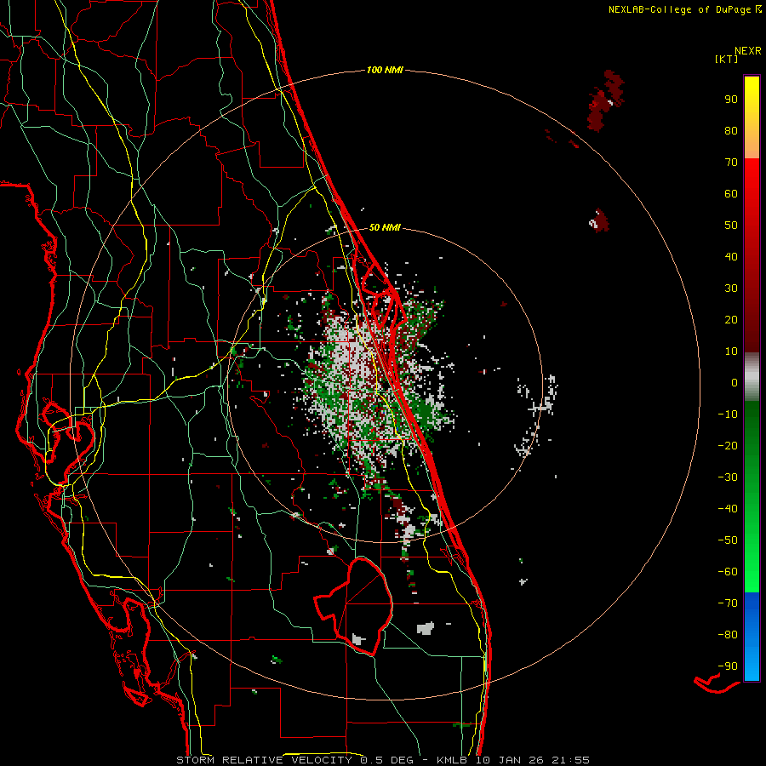Click the -90 value on velocity scale
This screenshot has width=766, height=766.
[728, 666]
